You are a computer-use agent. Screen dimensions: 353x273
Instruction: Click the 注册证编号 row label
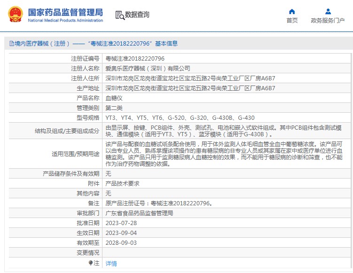coord(85,59)
